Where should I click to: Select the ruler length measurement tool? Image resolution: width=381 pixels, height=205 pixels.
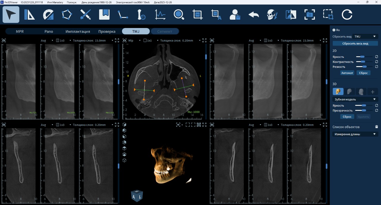(29, 15)
